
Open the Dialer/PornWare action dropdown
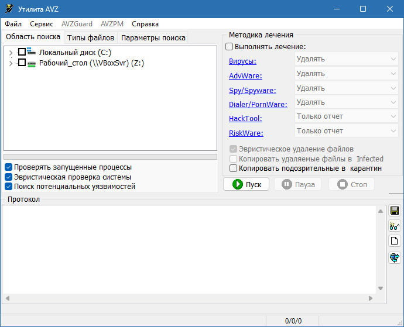click(346, 102)
